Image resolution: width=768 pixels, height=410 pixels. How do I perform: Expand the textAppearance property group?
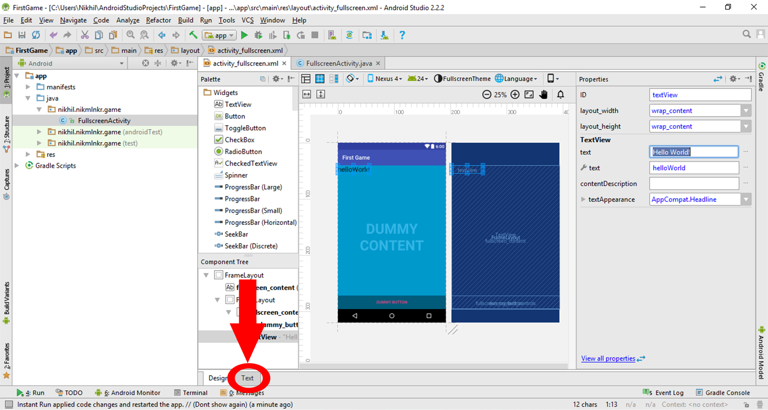point(583,199)
